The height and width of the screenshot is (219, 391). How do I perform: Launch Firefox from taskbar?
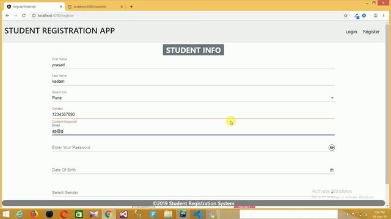click(34, 214)
